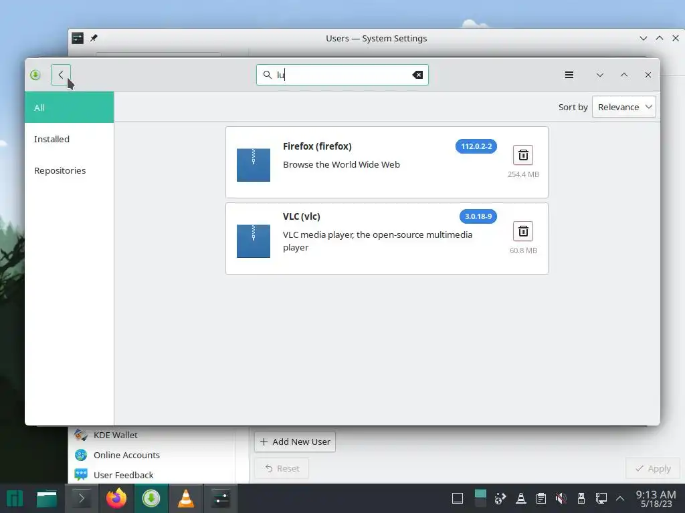Click the Firefox version badge 112.0.2-2

point(476,146)
